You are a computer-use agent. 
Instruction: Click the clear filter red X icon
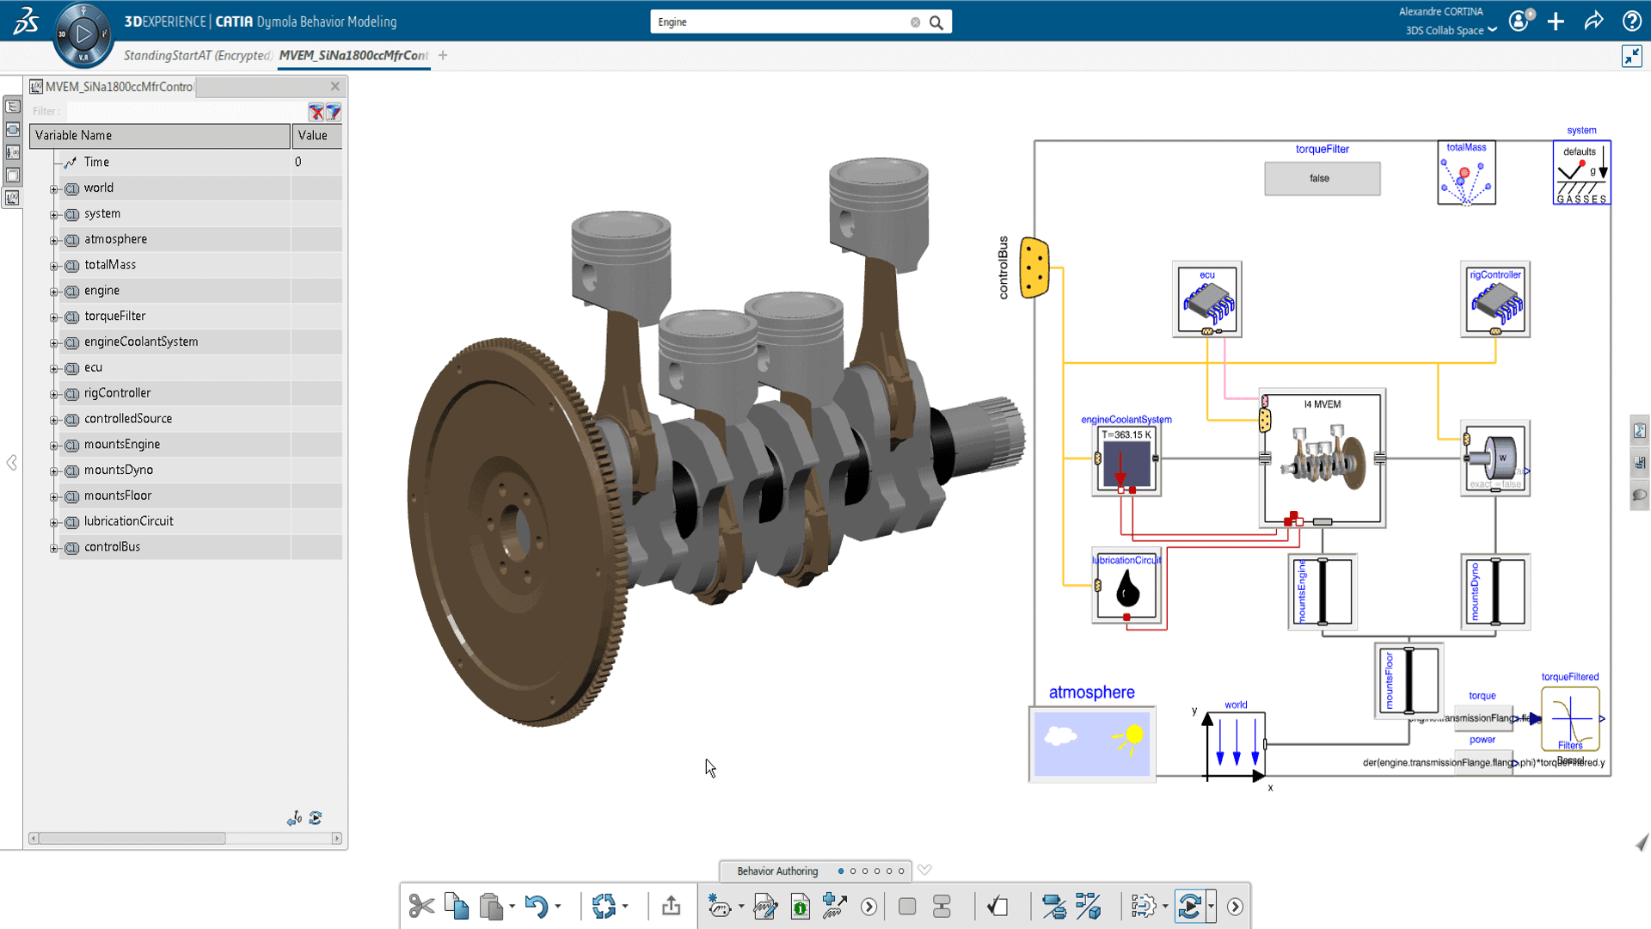(x=316, y=112)
